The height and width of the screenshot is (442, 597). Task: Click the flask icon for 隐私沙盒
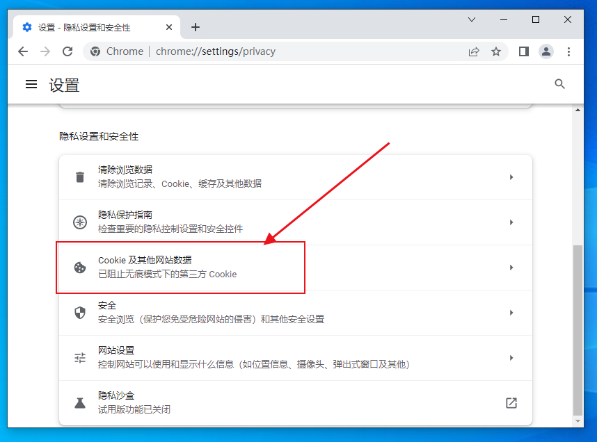click(x=80, y=403)
